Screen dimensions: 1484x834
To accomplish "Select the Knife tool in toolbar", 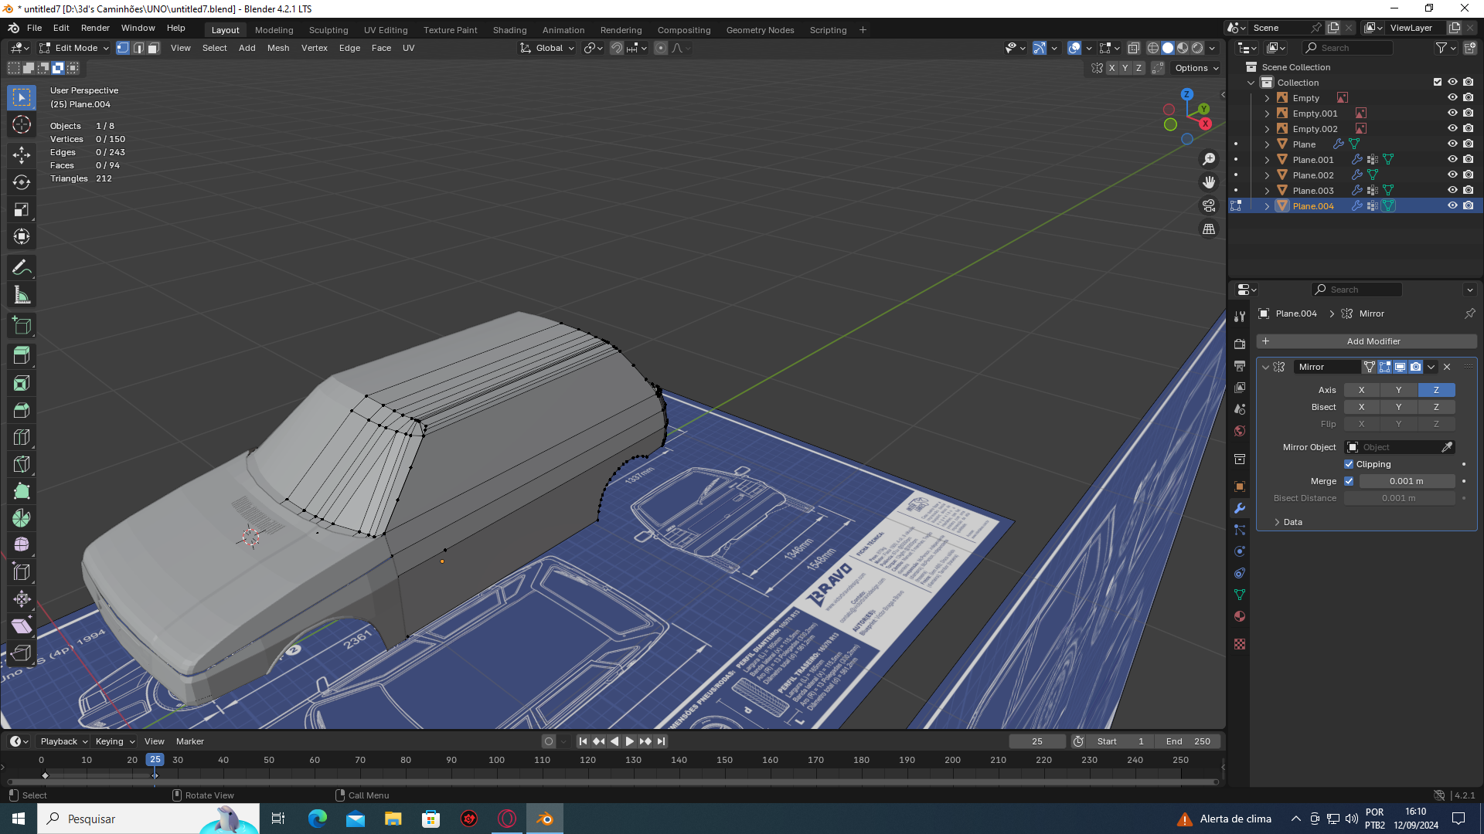I will pyautogui.click(x=22, y=464).
